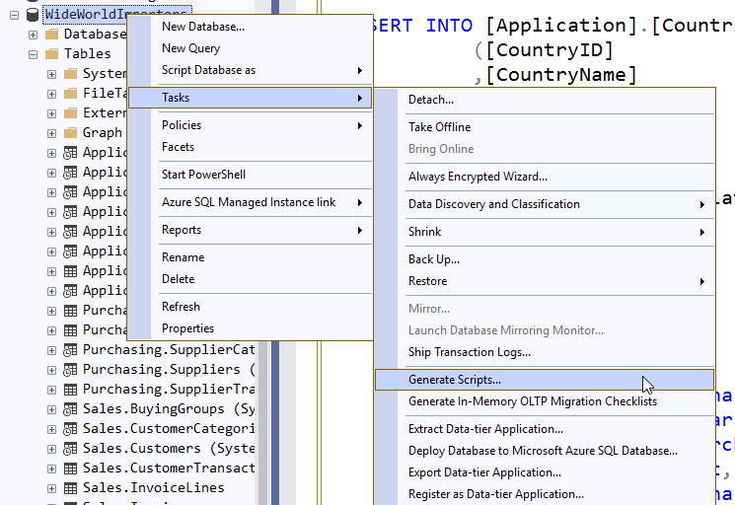The image size is (735, 505).
Task: Expand the Sales.InvoiceLines table node
Action: pyautogui.click(x=51, y=488)
